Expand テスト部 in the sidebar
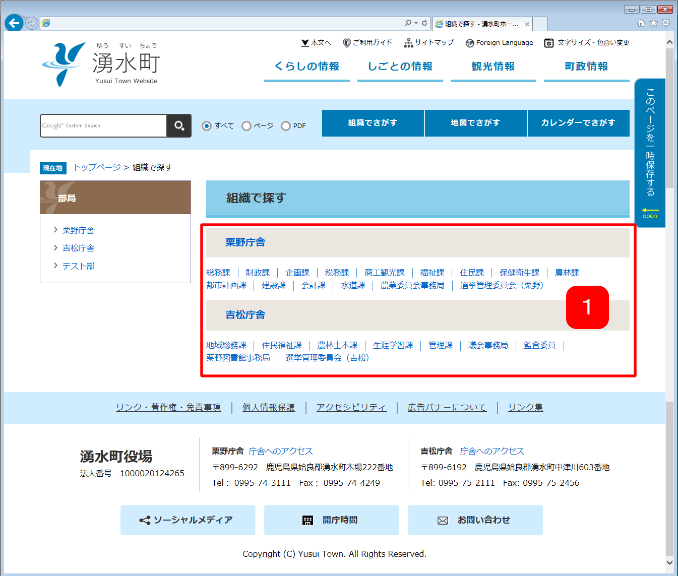 pyautogui.click(x=78, y=266)
